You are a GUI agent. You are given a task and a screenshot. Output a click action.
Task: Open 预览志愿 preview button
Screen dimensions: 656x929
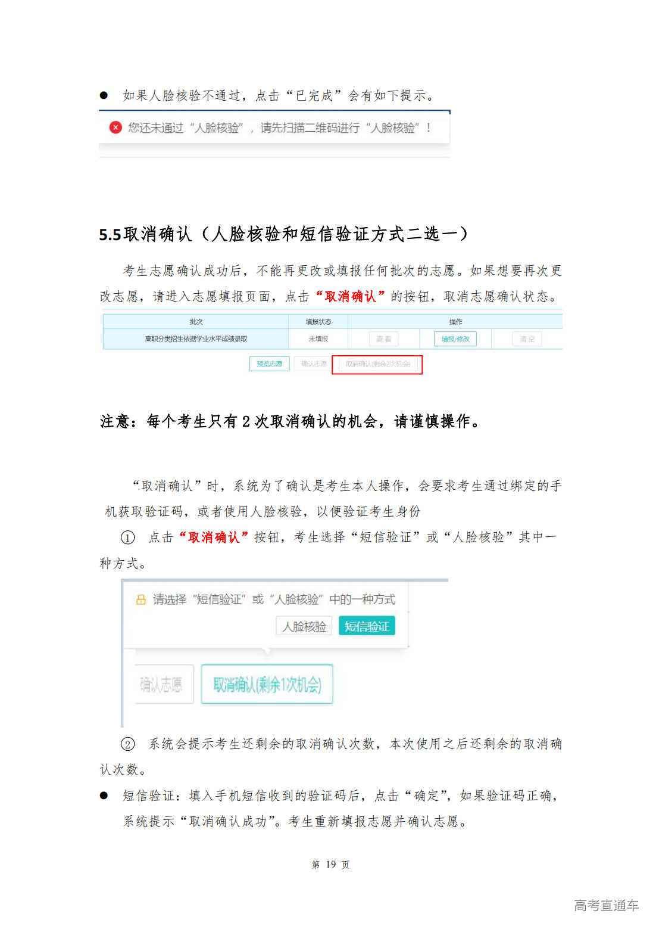(x=269, y=363)
